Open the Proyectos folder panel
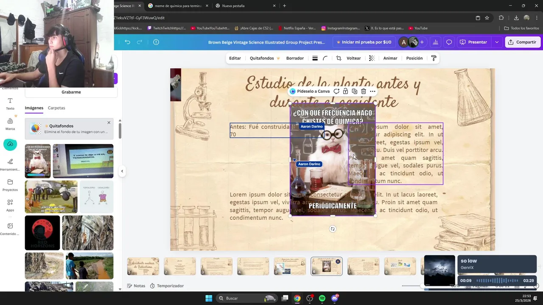This screenshot has width=543, height=305. [x=10, y=185]
